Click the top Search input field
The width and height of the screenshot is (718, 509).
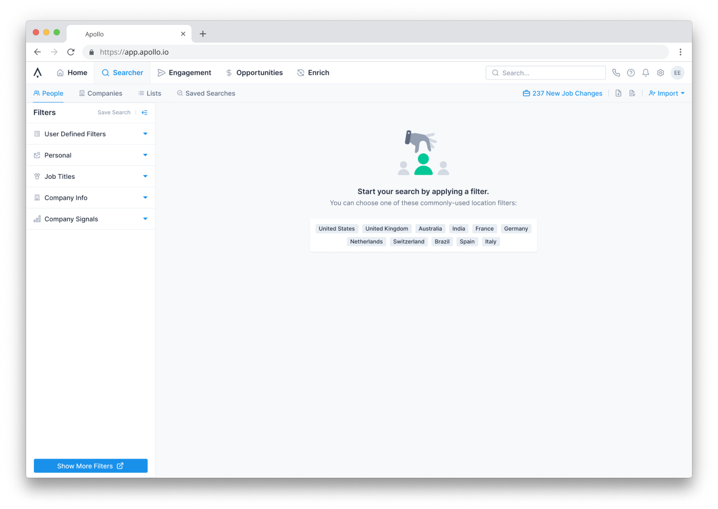click(x=546, y=73)
